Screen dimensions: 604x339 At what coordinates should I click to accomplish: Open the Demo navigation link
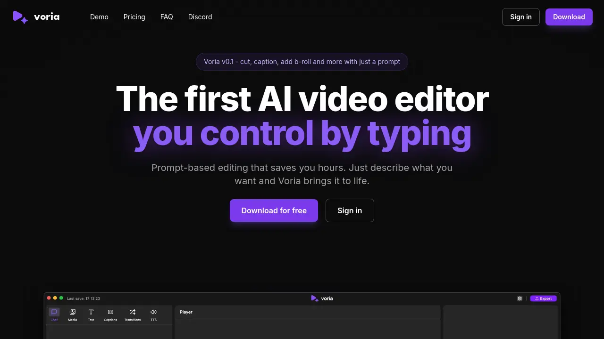pos(99,17)
